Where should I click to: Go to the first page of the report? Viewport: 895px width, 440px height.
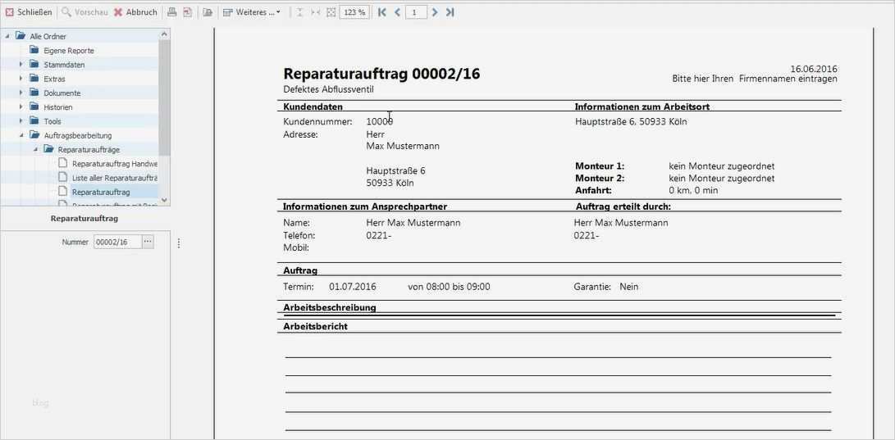(381, 12)
